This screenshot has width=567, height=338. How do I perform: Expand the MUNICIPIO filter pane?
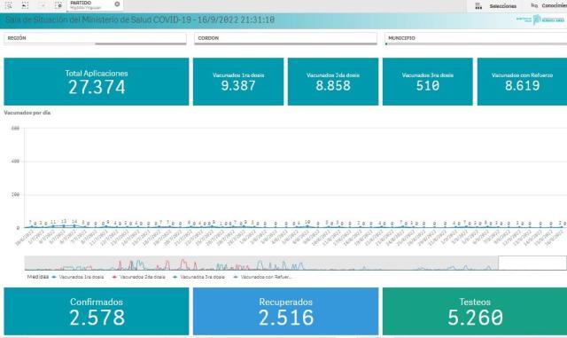(x=476, y=38)
